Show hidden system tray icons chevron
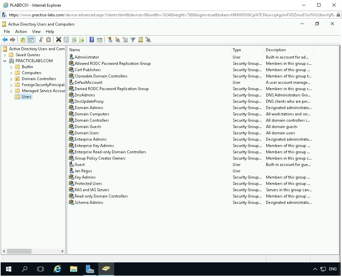Image resolution: width=342 pixels, height=277 pixels. click(315, 269)
